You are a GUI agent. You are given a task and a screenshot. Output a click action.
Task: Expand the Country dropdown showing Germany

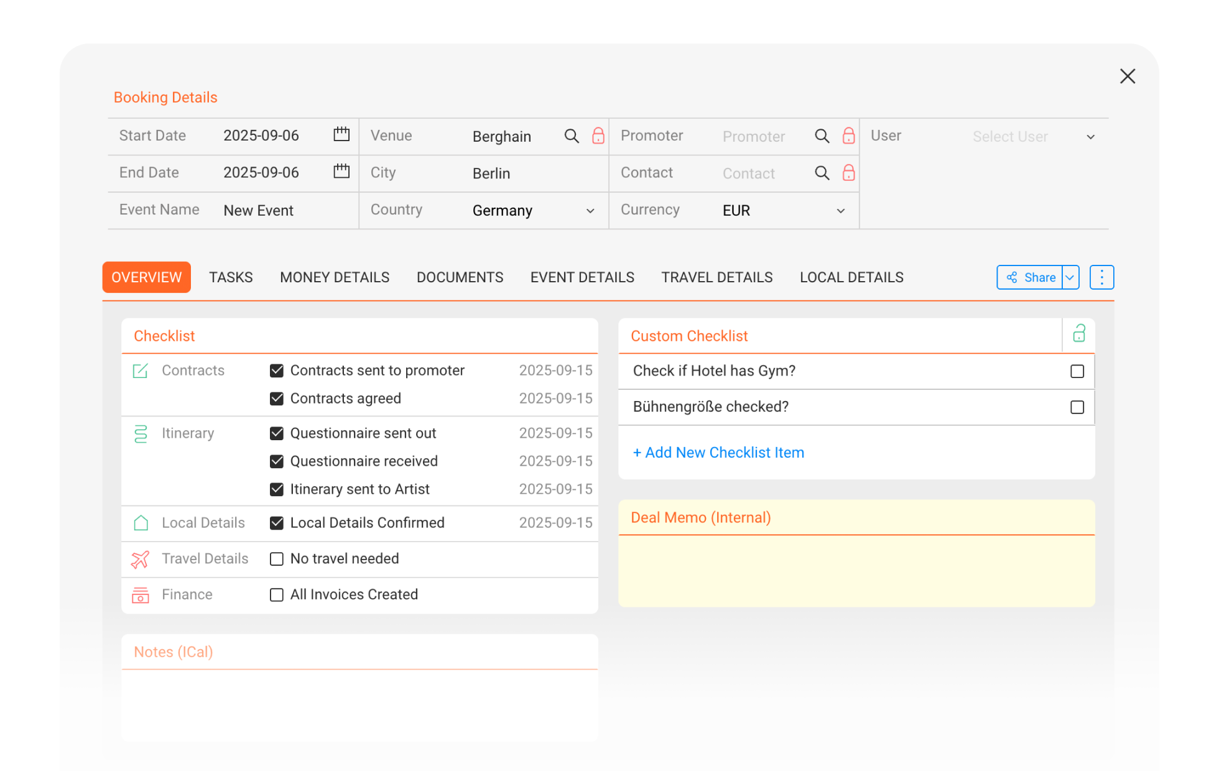coord(590,211)
